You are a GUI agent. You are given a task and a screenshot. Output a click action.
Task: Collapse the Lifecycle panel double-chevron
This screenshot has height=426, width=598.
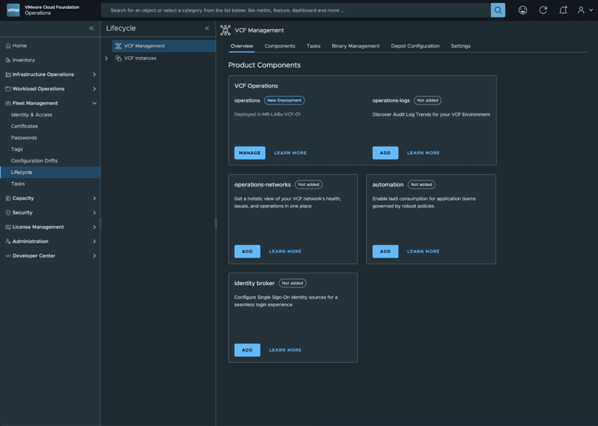(x=207, y=28)
